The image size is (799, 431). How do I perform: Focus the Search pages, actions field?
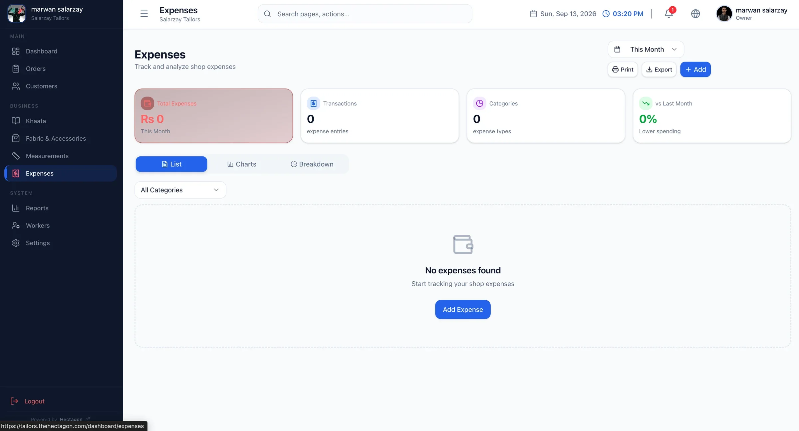pos(365,14)
